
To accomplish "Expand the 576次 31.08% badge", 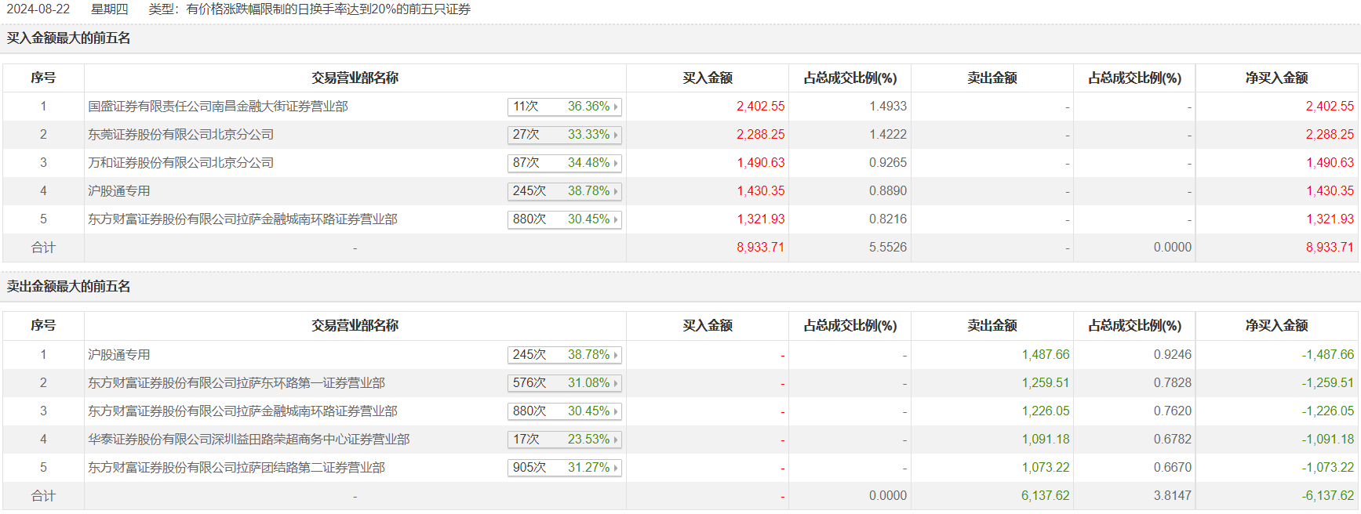I will click(564, 383).
